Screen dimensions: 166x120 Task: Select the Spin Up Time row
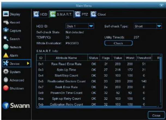pyautogui.click(x=98, y=70)
